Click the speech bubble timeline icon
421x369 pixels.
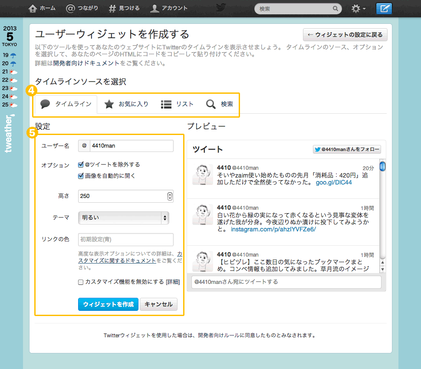click(45, 104)
